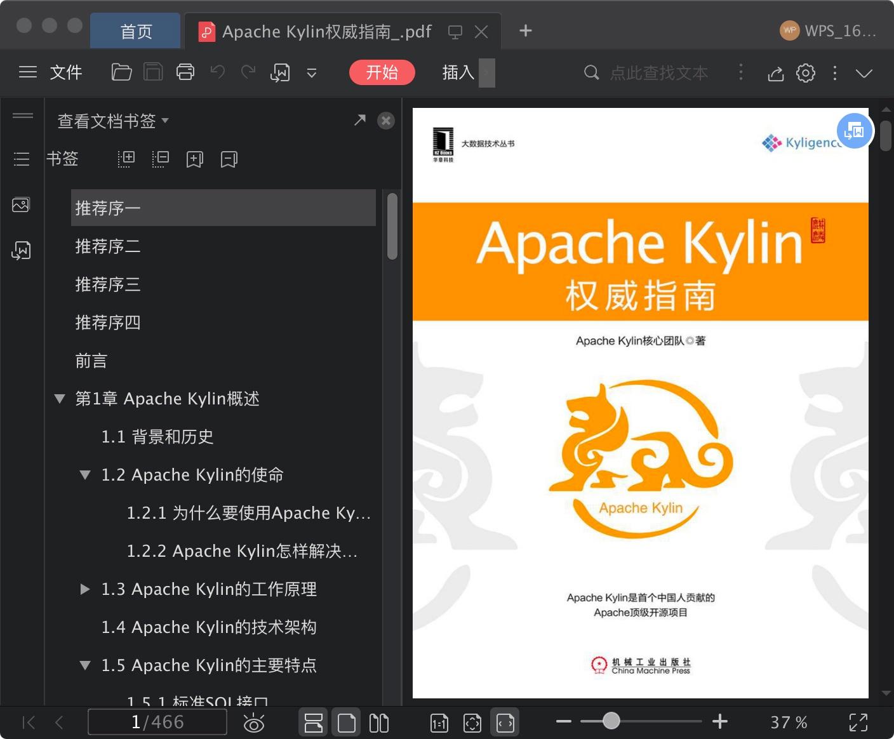
Task: Click the sidebar PDF convert icon
Action: point(21,250)
